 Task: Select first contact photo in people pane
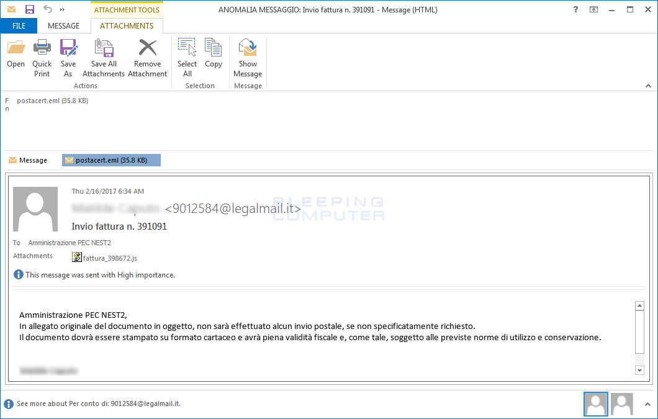click(x=595, y=404)
